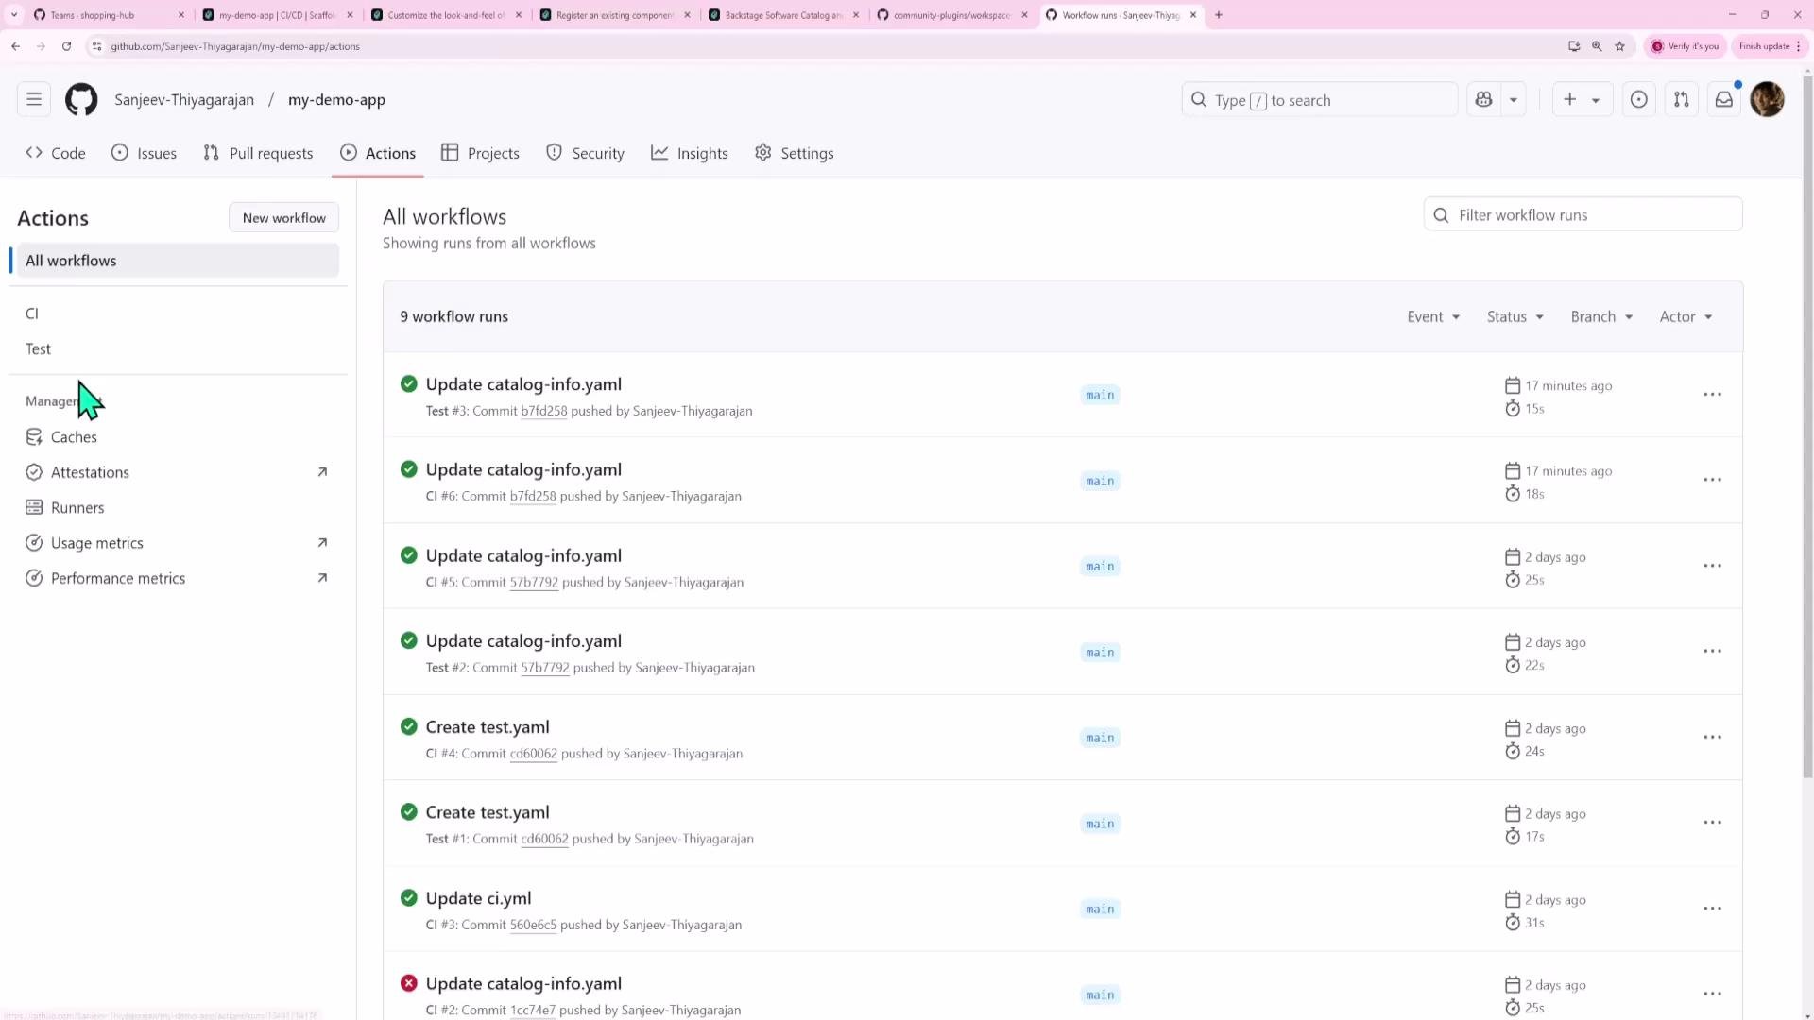Open Pull requests icon in header
The width and height of the screenshot is (1814, 1020).
click(1682, 99)
